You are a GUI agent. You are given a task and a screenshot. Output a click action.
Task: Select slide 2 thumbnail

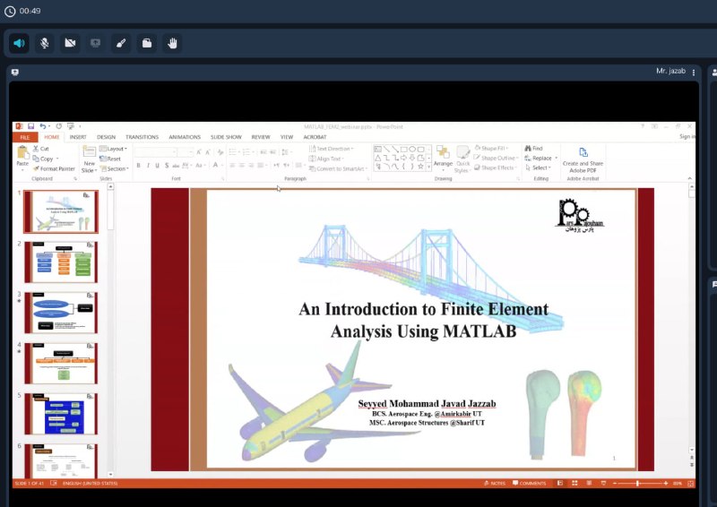tap(61, 262)
